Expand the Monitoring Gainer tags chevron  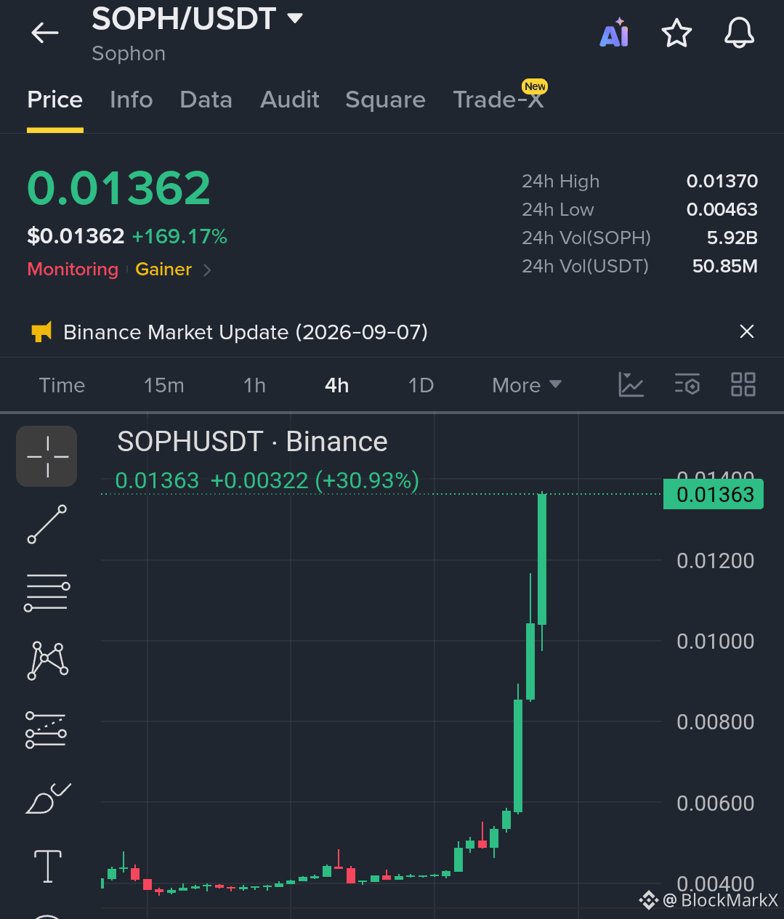click(207, 270)
